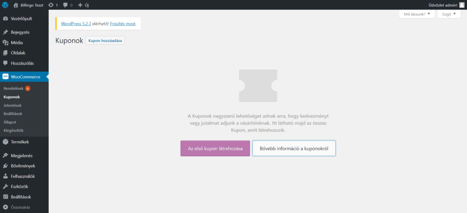Viewport: 467px width, 213px height.
Task: Click the Bejegyzés pin icon
Action: click(x=5, y=32)
